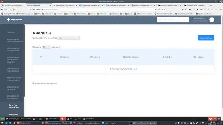This screenshot has height=125, width=223.
Task: Open Анализы in the sidebar
Action: coord(14,114)
